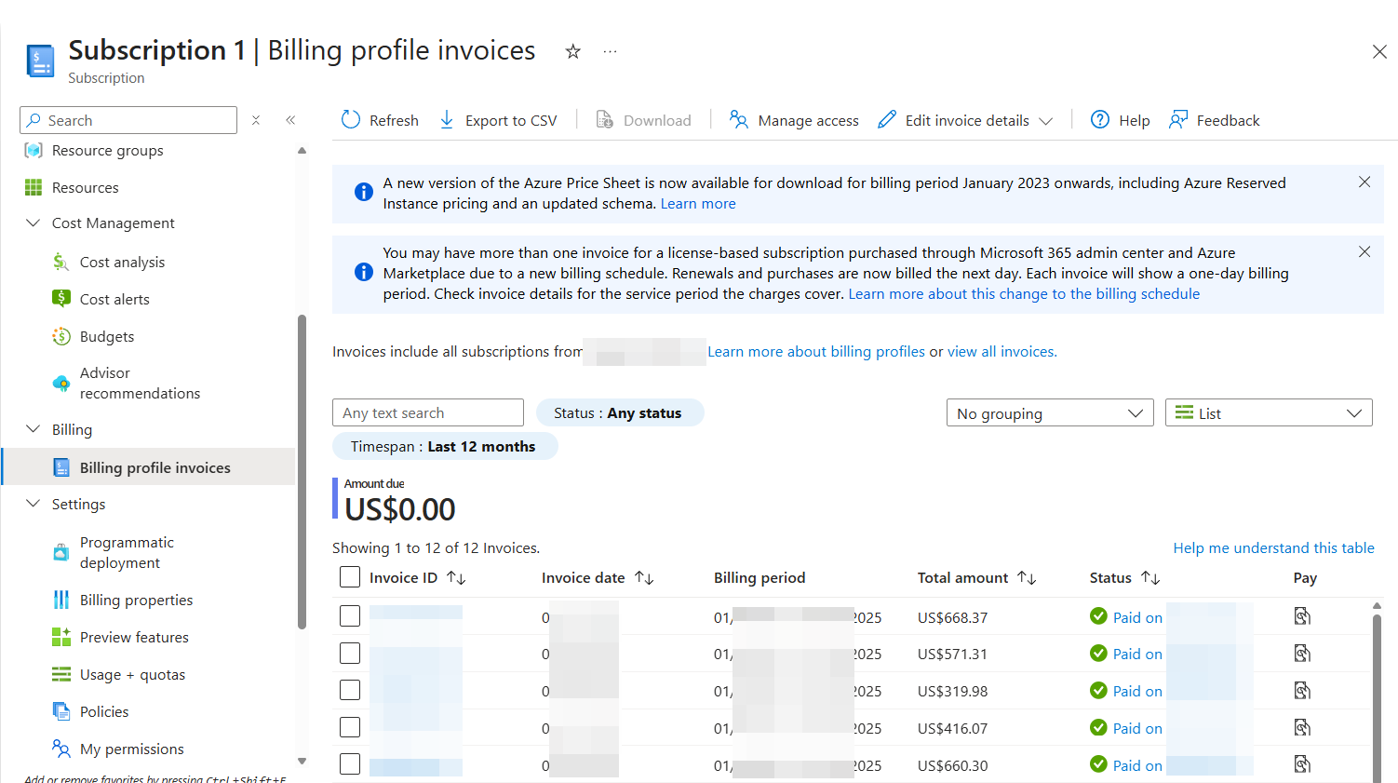Click the invoice table vertical scrollbar
1398x783 pixels.
coord(1377,698)
